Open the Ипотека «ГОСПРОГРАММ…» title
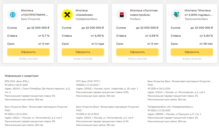 (x=34, y=13)
